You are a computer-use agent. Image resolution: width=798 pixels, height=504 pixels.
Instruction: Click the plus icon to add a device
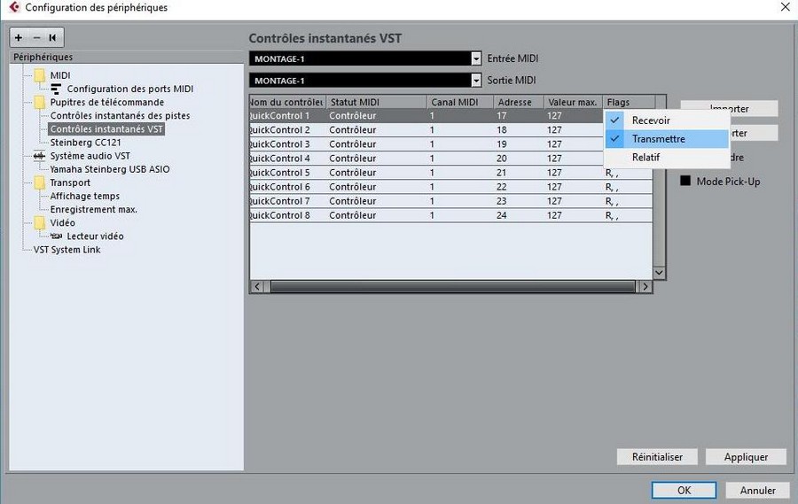pos(19,37)
